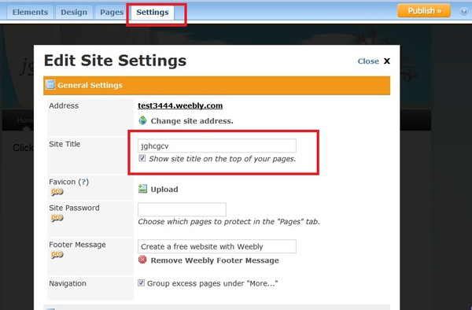Viewport: 472px width, 310px height.
Task: Click the Edit Site Settings heading
Action: click(116, 61)
